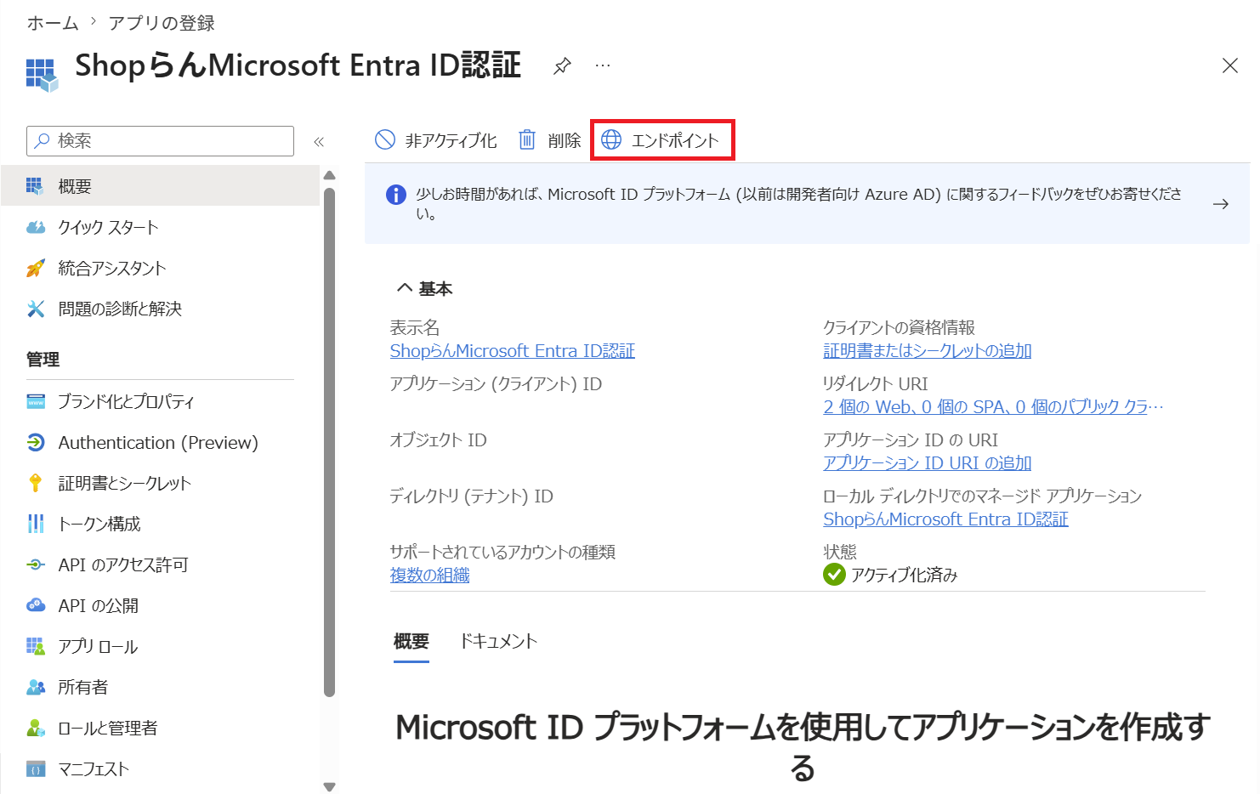Click the マニフェスト braces icon
This screenshot has width=1260, height=794.
(35, 769)
